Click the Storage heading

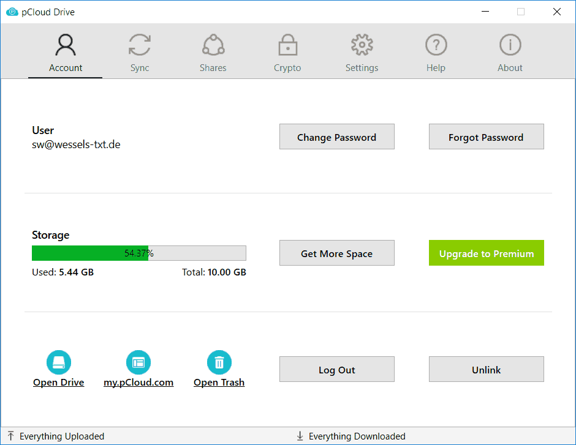tap(51, 235)
